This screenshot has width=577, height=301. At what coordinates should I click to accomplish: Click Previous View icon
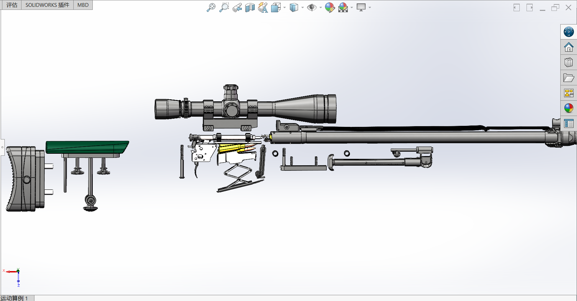tap(237, 7)
